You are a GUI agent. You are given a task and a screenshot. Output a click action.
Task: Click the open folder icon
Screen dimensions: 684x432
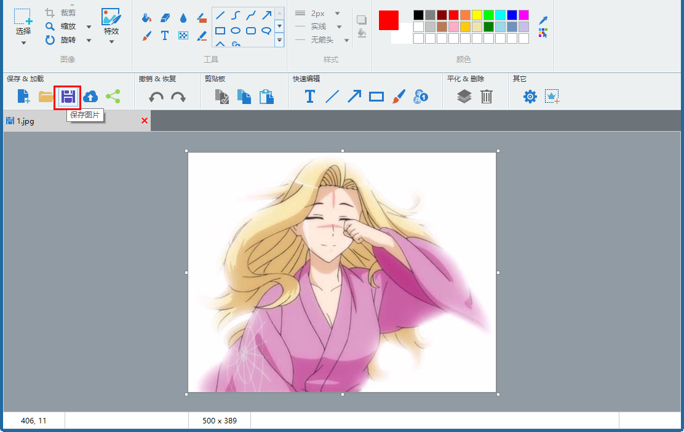pyautogui.click(x=46, y=97)
